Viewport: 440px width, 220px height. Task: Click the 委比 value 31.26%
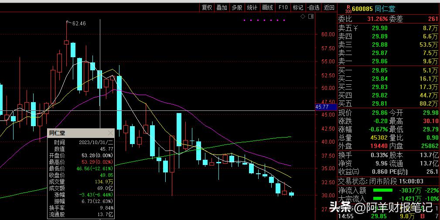point(378,19)
